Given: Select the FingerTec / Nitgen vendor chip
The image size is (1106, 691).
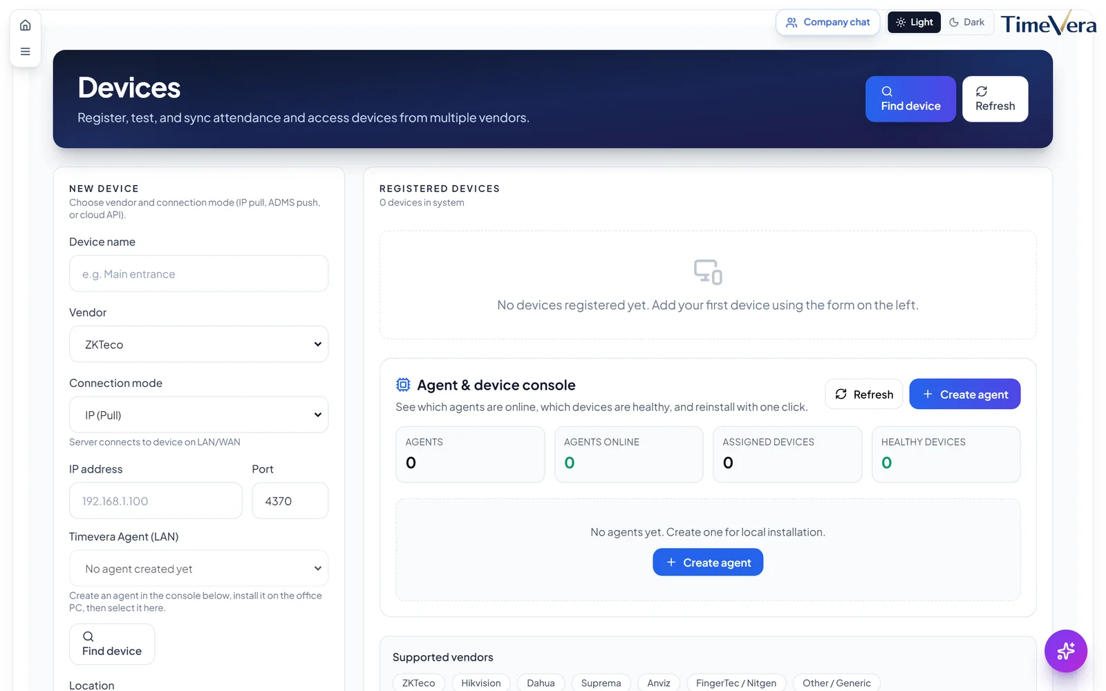Looking at the screenshot, I should (x=736, y=683).
